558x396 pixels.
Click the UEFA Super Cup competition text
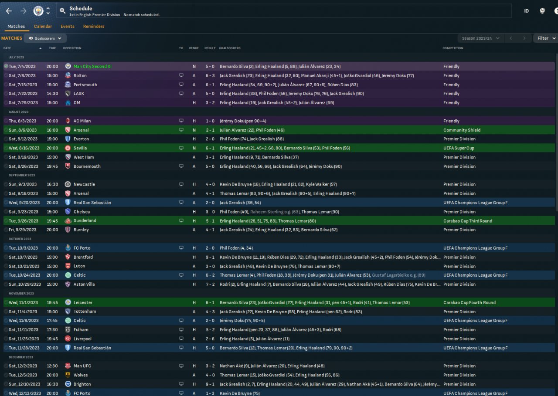click(459, 148)
